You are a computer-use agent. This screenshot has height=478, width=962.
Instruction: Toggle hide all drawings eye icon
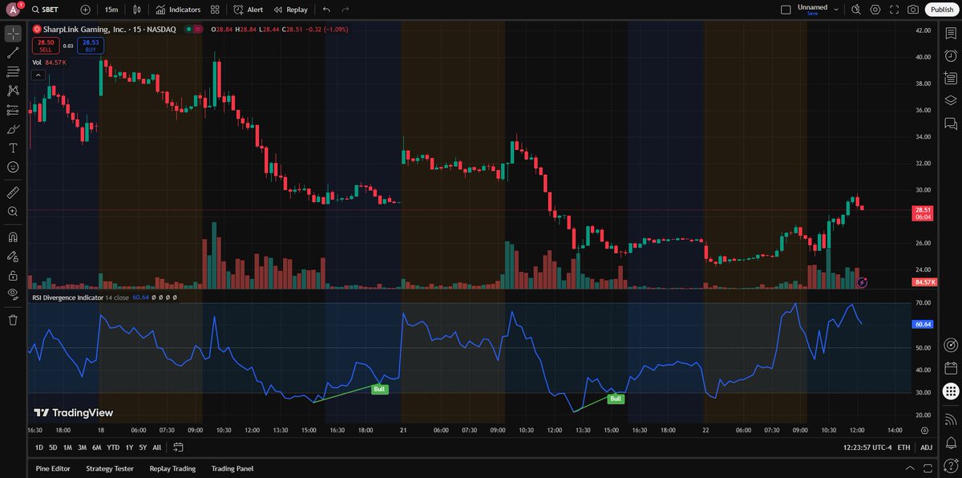[13, 294]
